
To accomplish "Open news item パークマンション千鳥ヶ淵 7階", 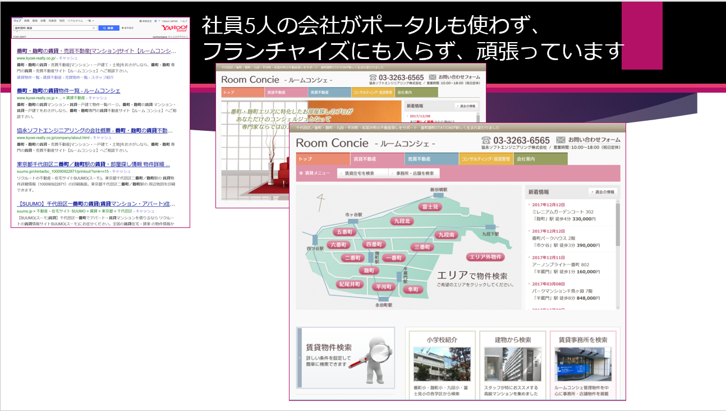I will tap(563, 291).
